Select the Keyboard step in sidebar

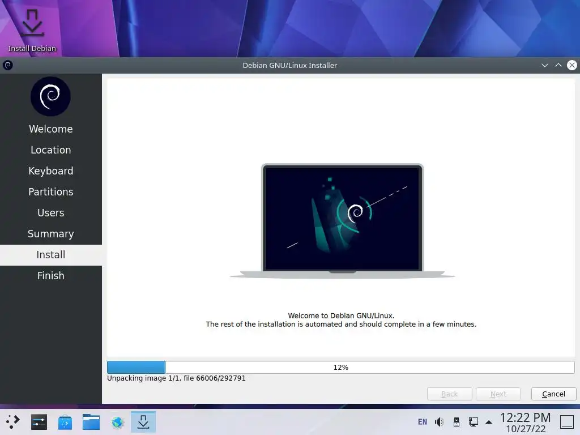(50, 171)
